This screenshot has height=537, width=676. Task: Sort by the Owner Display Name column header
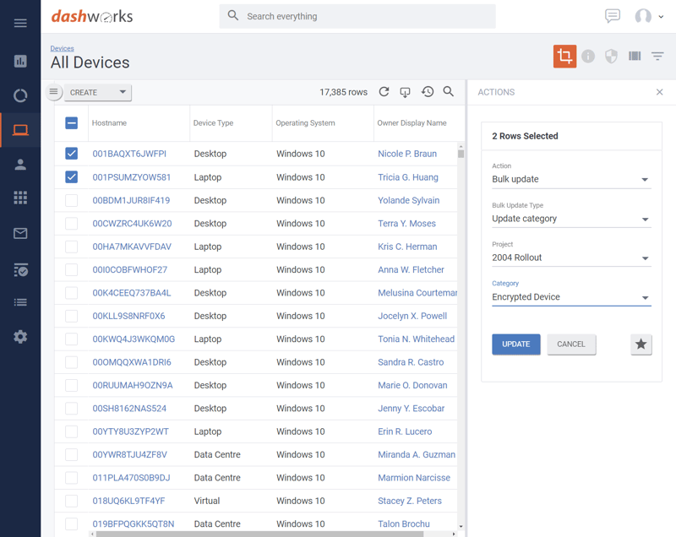point(412,123)
